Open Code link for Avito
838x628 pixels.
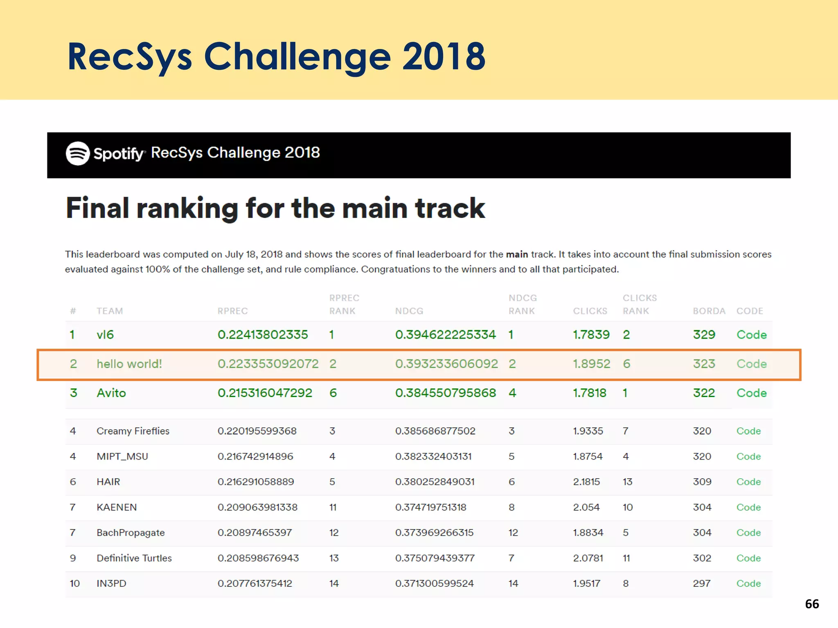pos(751,392)
